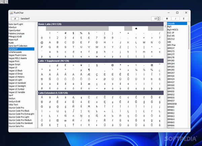The height and width of the screenshot is (146, 202).
Task: Pick the ¥ yen sign character
Action: (x=81, y=65)
